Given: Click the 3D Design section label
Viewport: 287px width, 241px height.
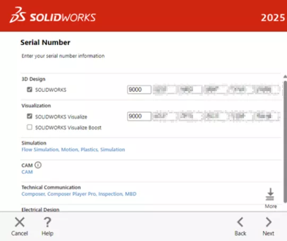Looking at the screenshot, I should tap(33, 79).
